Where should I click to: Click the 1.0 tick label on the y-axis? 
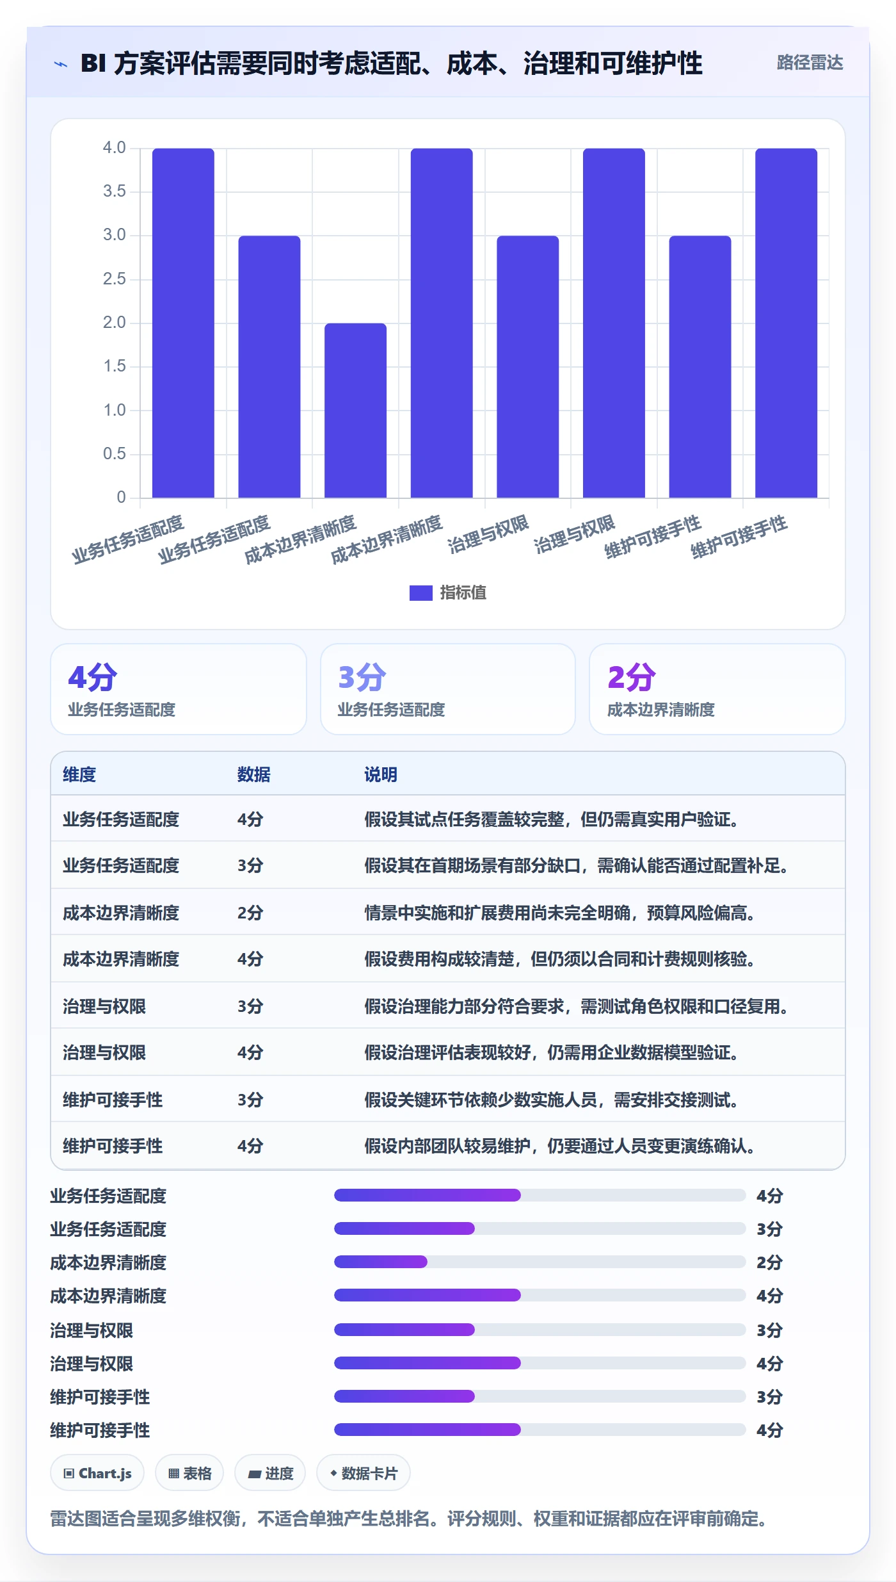[x=115, y=411]
